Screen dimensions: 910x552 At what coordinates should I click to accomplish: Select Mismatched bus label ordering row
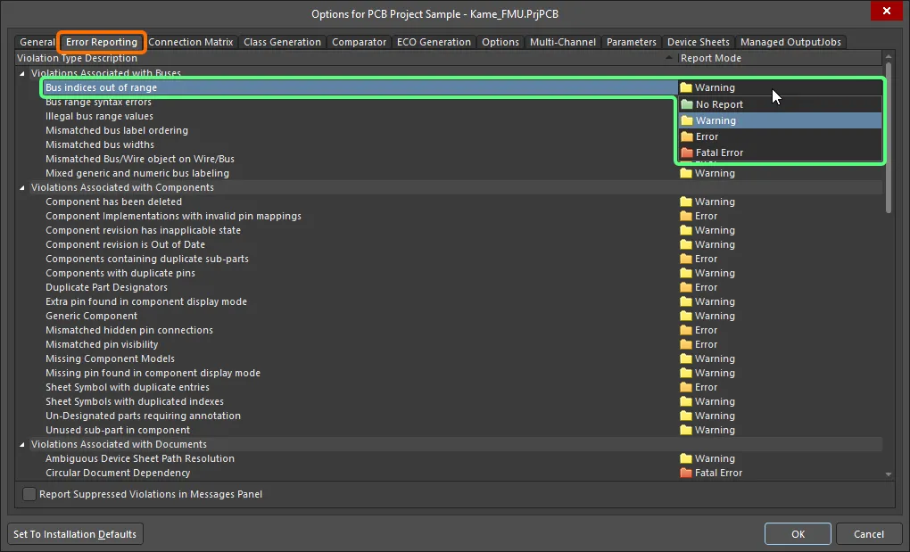click(117, 130)
